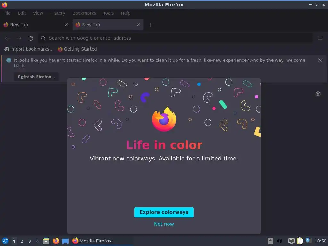Open the clipboard manager tray icon
This screenshot has width=328, height=246.
point(300,241)
